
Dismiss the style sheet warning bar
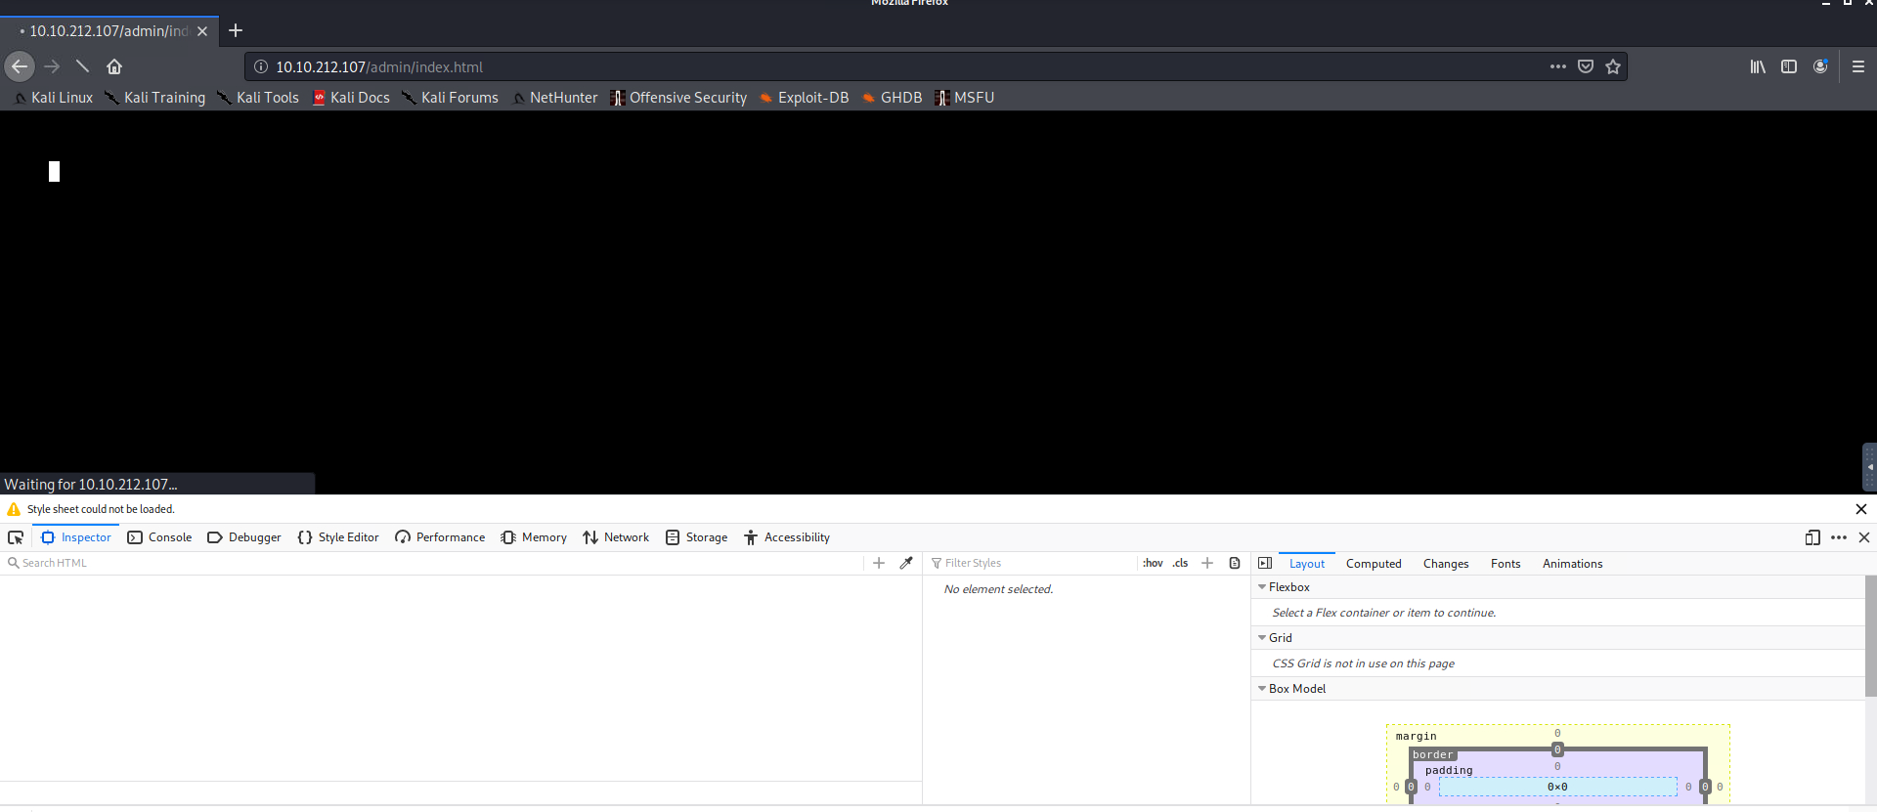click(1861, 509)
